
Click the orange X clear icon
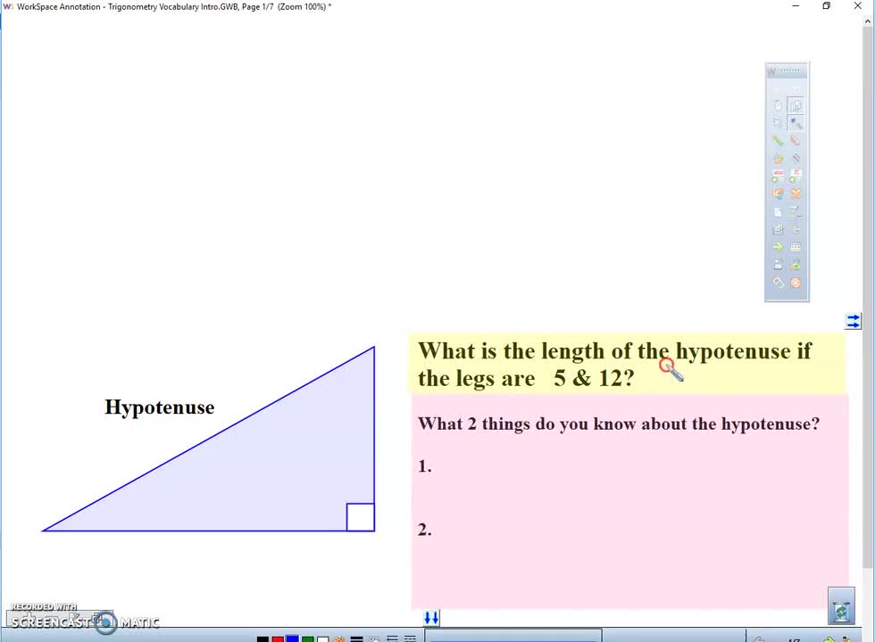point(796,193)
